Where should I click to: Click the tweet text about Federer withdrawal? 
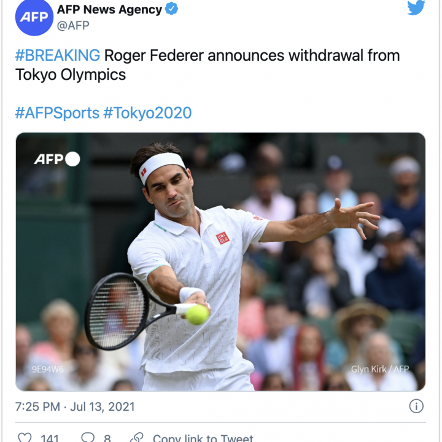[207, 65]
